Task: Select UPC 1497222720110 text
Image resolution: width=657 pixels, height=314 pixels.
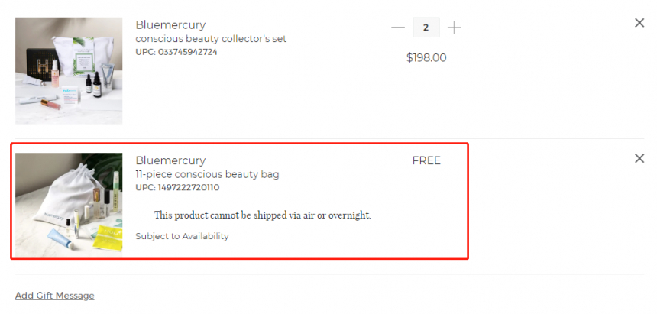Action: [177, 188]
